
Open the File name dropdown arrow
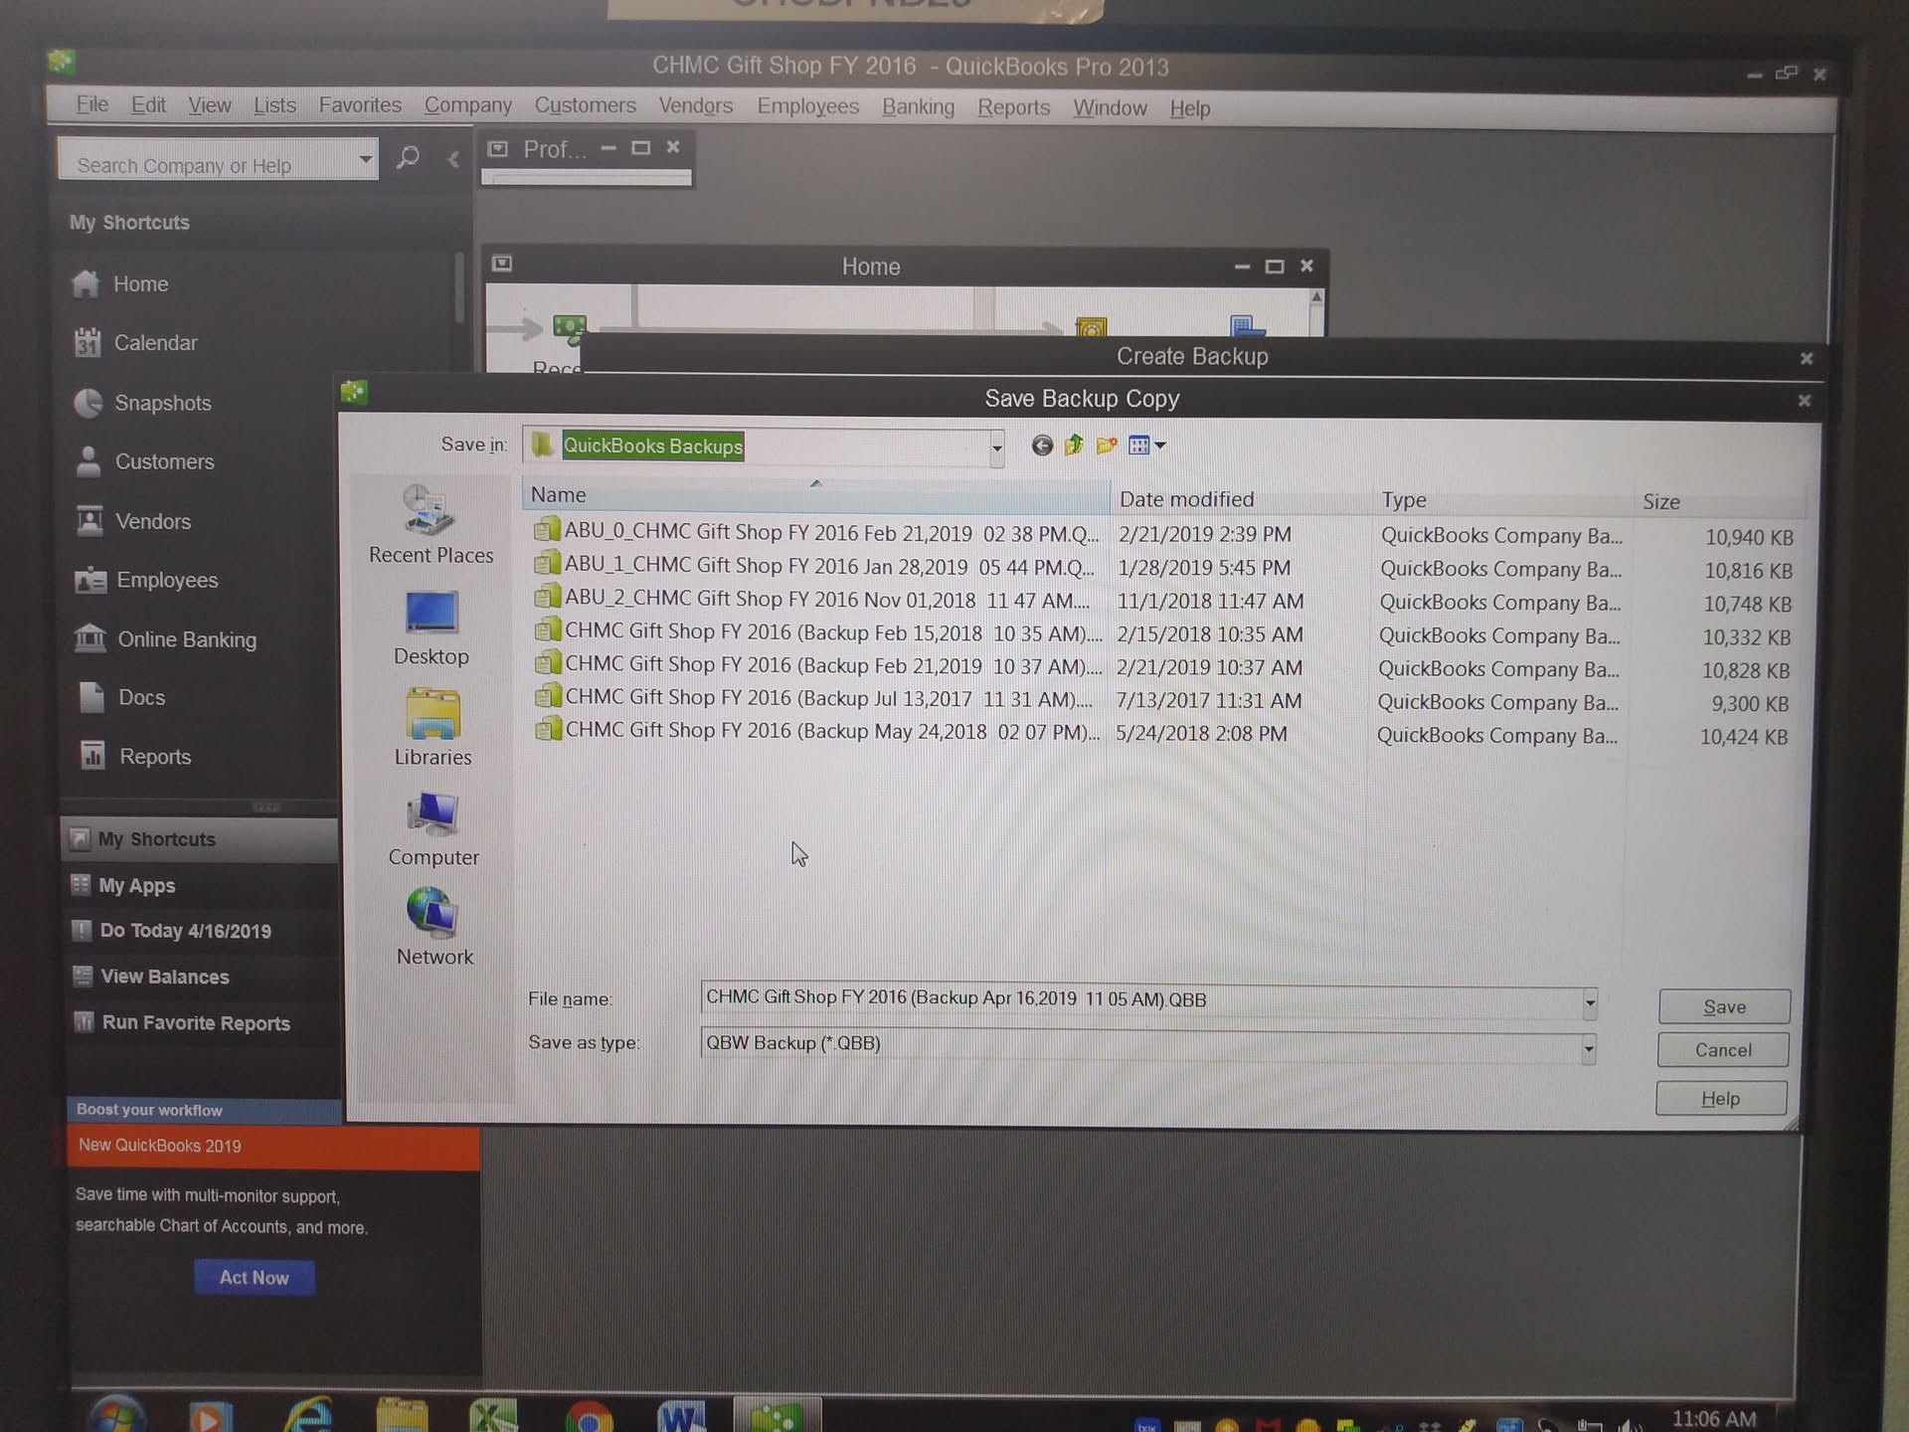pos(1590,1003)
